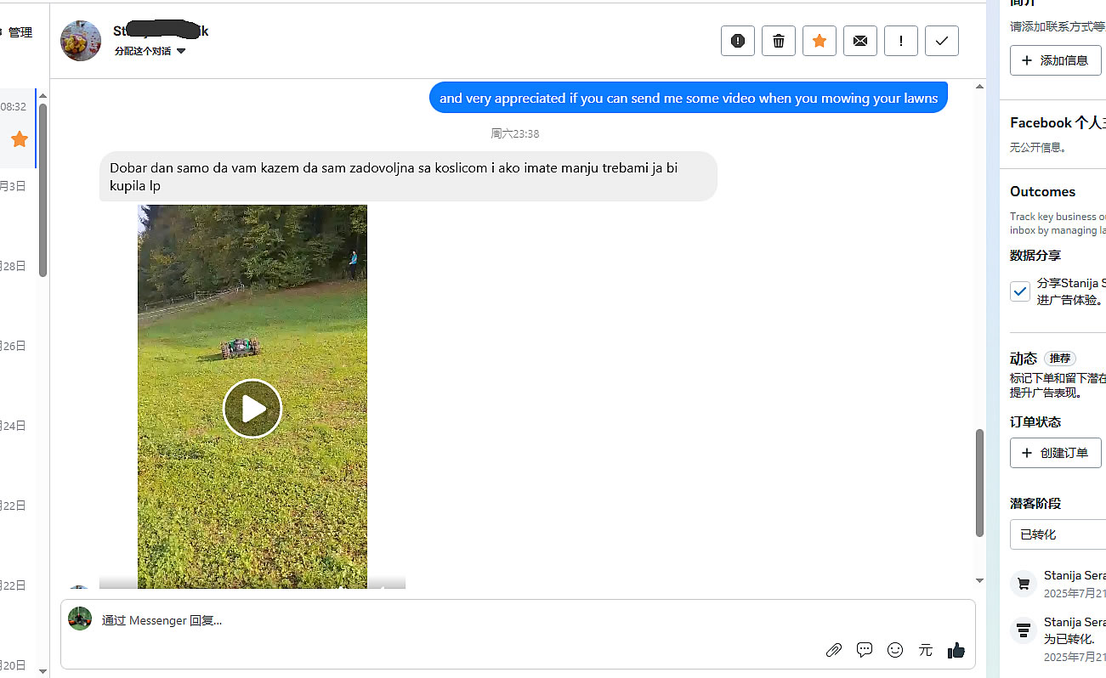Open the 管理 item in left panel

tap(20, 32)
